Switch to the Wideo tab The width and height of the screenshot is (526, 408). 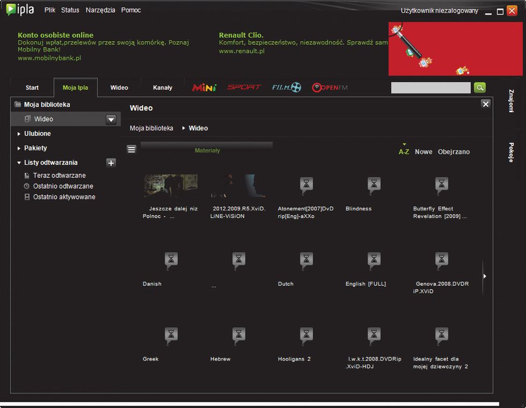(x=119, y=88)
